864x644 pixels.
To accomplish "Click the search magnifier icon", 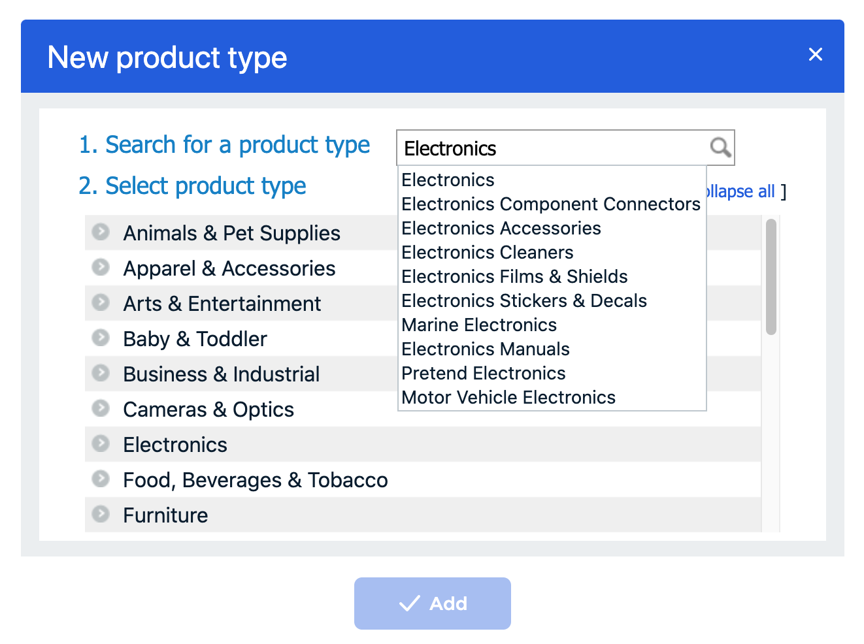I will 720,148.
